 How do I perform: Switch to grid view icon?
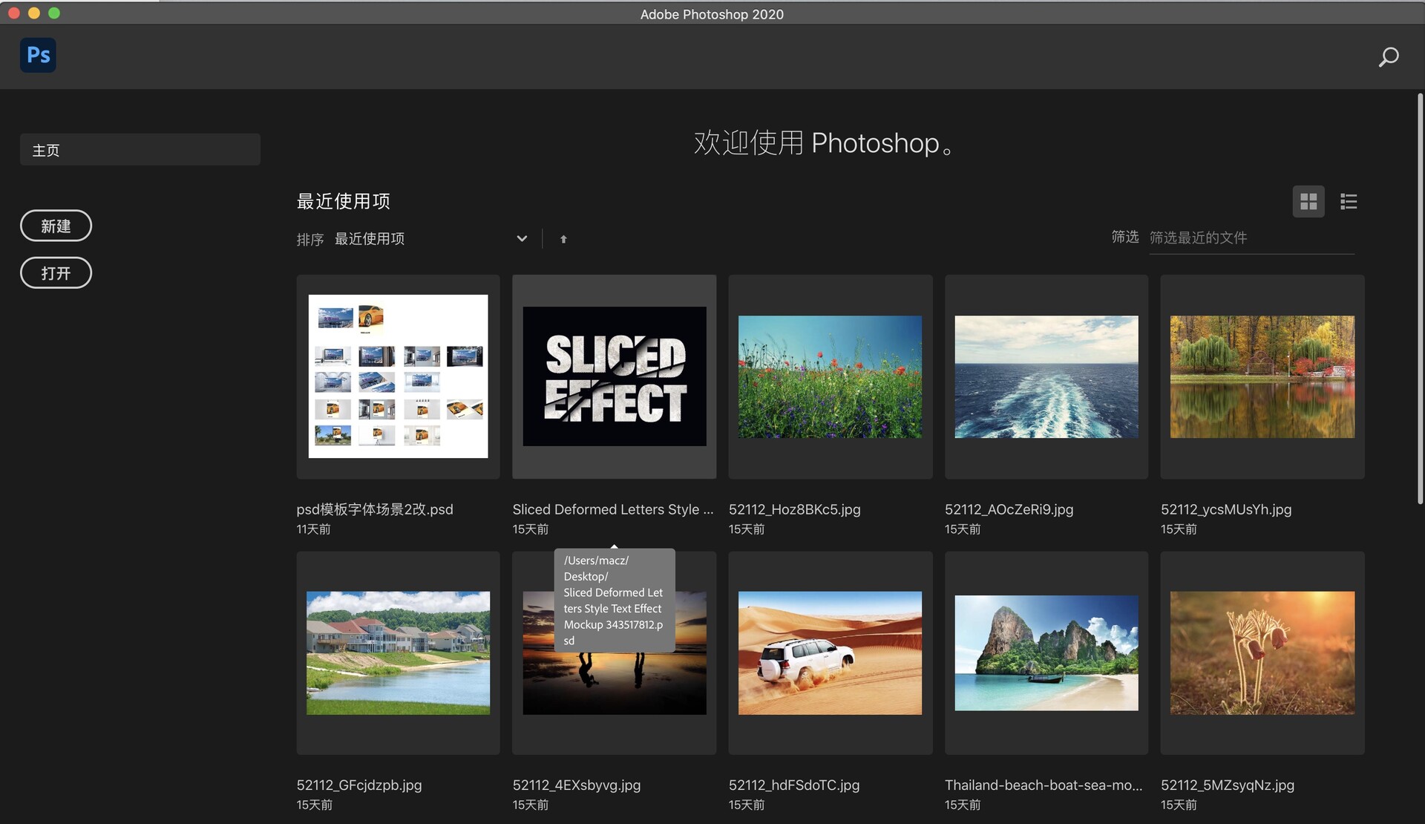point(1308,201)
